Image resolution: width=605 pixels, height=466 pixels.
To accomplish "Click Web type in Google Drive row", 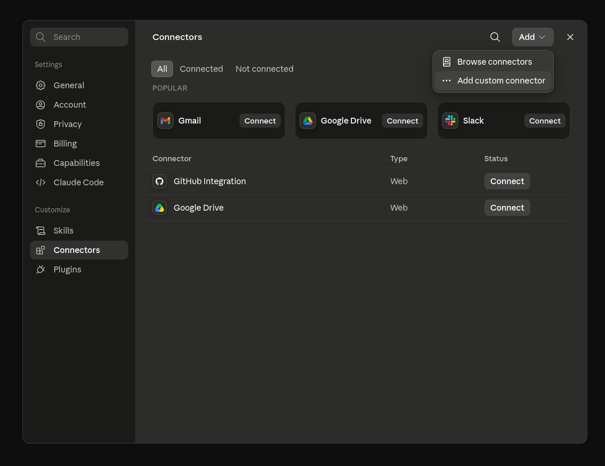I will coord(398,208).
